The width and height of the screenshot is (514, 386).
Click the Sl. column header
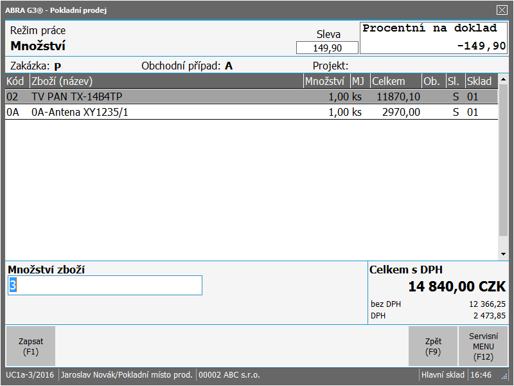[x=454, y=81]
